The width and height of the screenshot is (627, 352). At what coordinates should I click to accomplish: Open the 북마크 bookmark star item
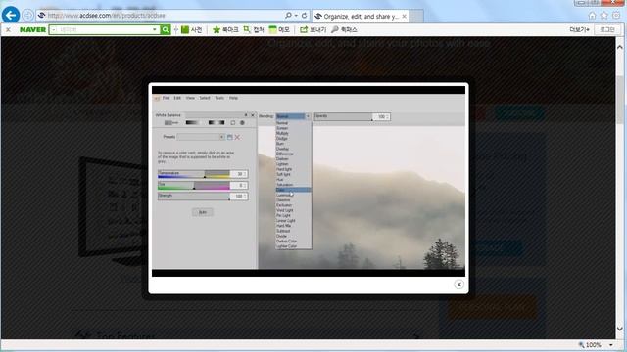tap(225, 29)
